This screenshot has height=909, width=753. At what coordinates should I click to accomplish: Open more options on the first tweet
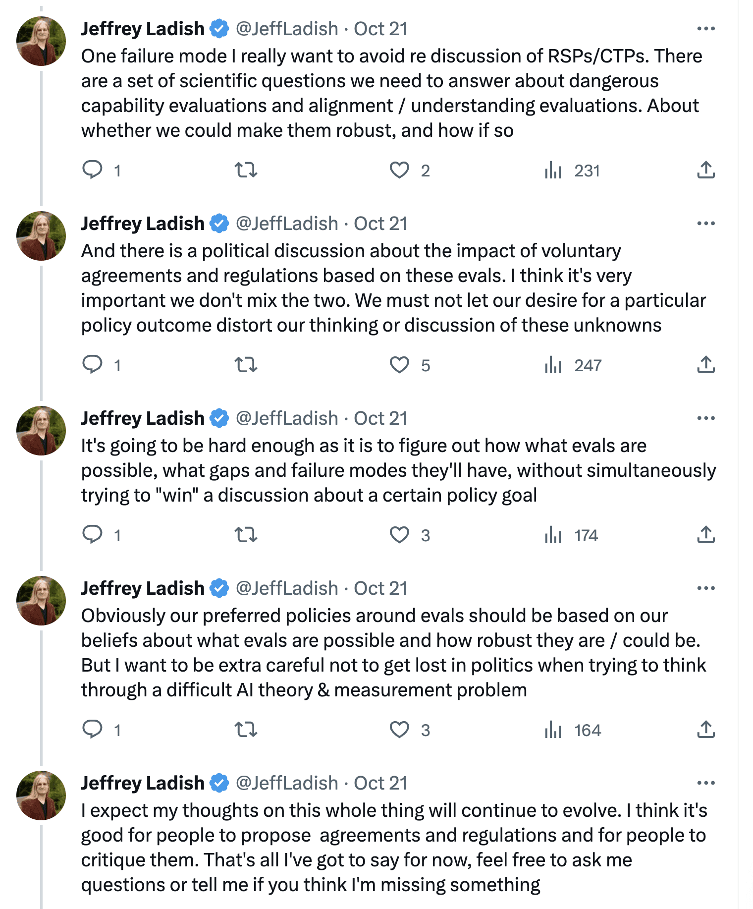[x=706, y=29]
